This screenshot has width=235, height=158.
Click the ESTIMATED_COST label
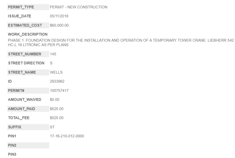[x=25, y=25]
